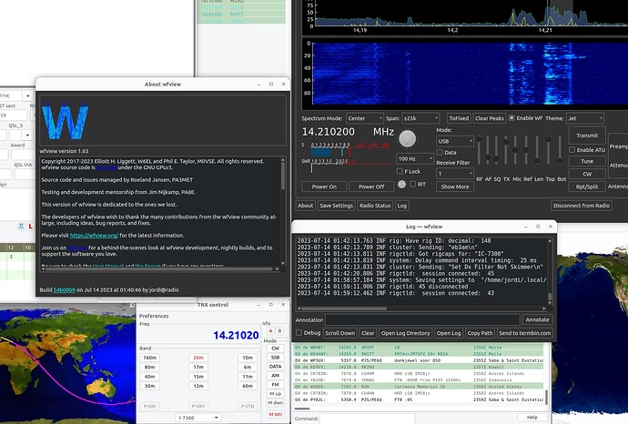Switch TRX mode to DATA
The image size is (628, 424).
click(275, 367)
